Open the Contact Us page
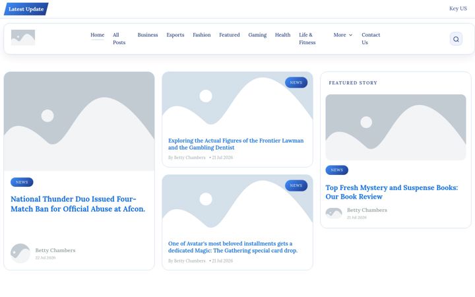The height and width of the screenshot is (297, 475). (x=371, y=38)
